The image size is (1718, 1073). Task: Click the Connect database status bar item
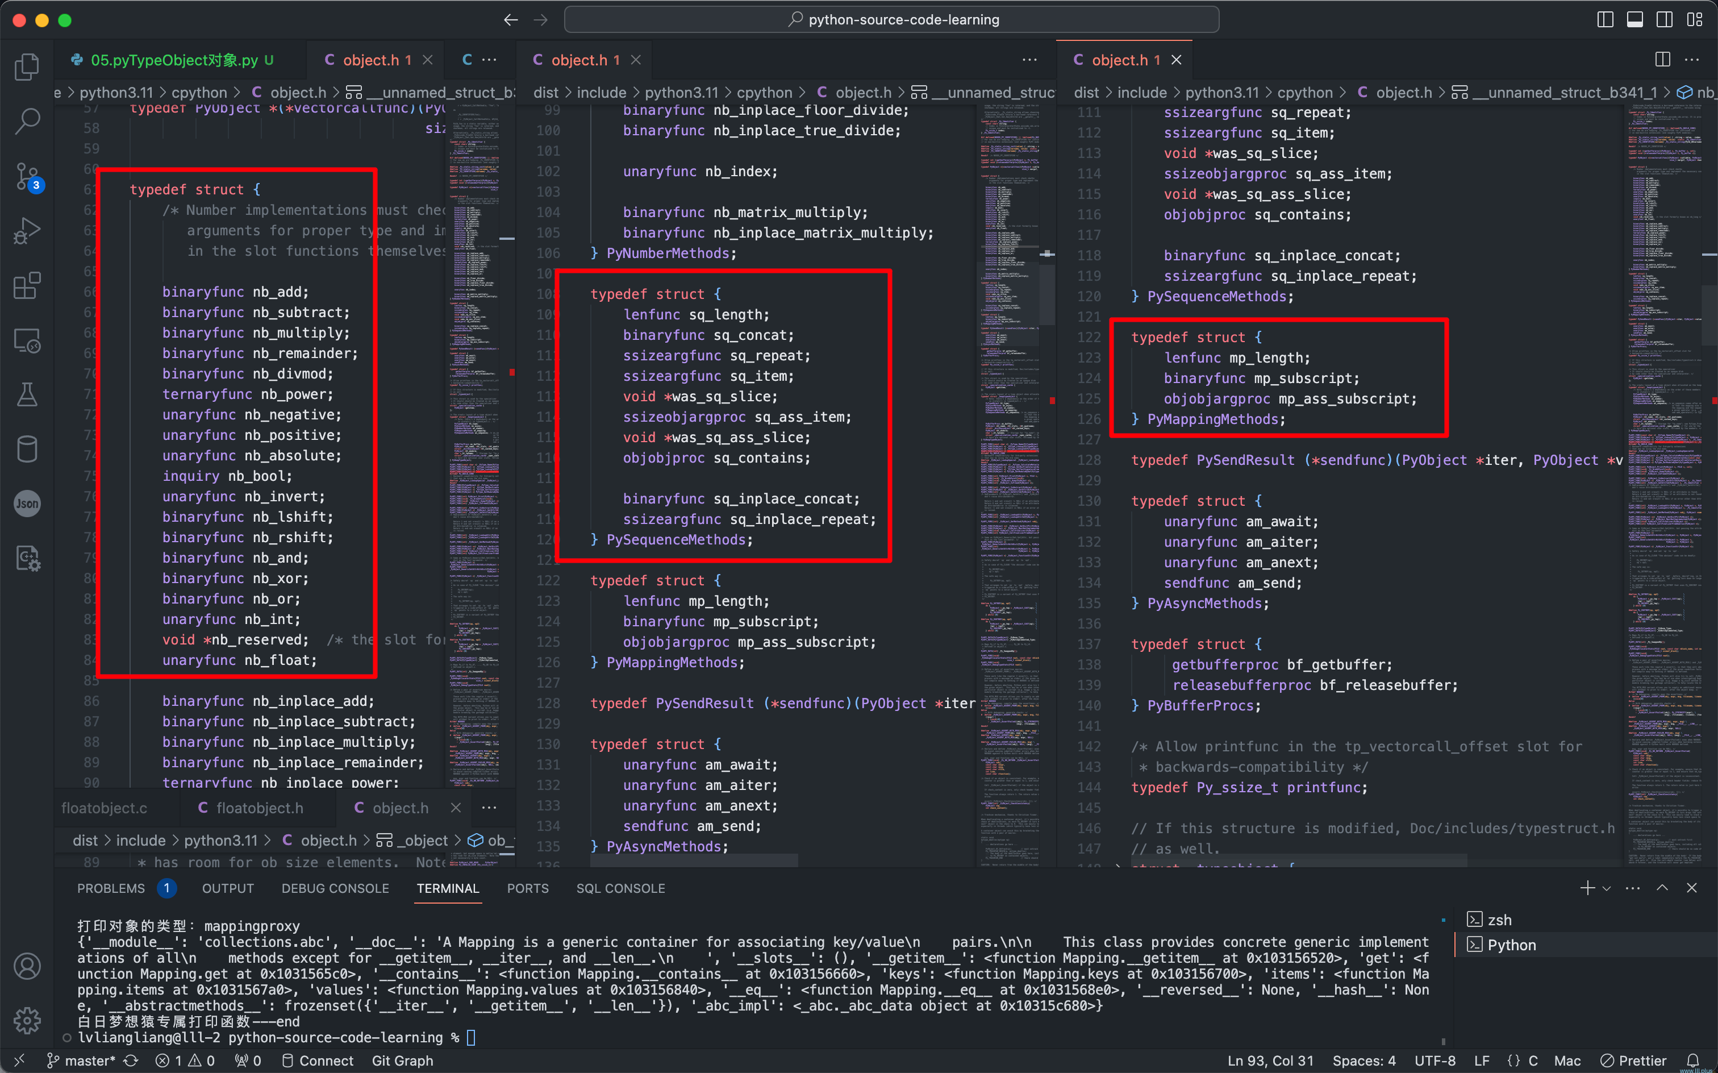tap(318, 1060)
